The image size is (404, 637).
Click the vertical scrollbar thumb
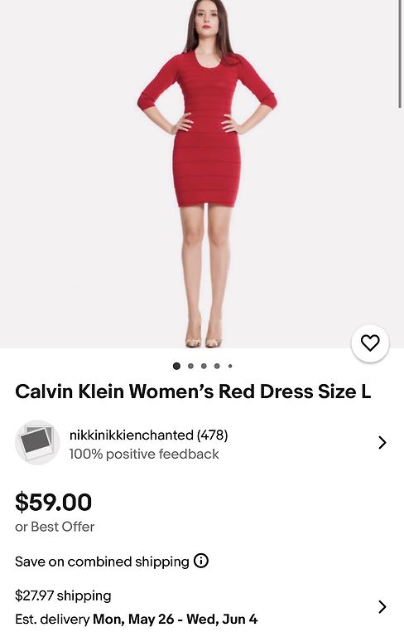(x=401, y=54)
